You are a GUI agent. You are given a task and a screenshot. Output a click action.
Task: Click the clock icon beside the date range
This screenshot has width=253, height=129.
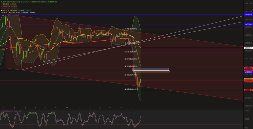(2, 12)
